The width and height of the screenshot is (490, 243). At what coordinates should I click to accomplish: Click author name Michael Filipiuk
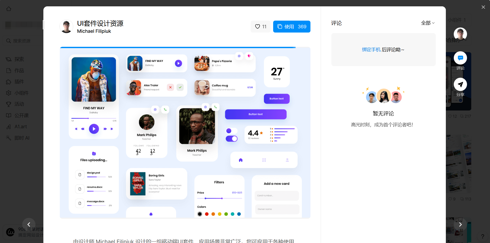94,31
